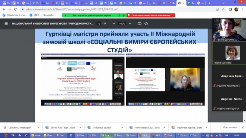
Task: Switch to Розк... Excel taskbar item
Action: pyautogui.click(x=106, y=135)
